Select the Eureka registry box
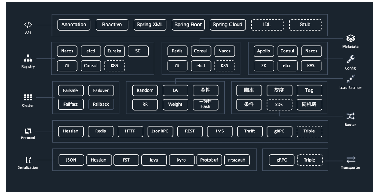378x195 pixels. tap(115, 51)
